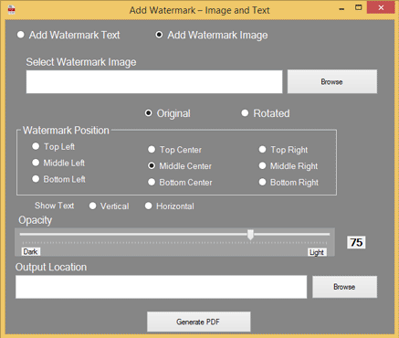Click the Generate PDF button
This screenshot has width=399, height=338.
coord(199,322)
